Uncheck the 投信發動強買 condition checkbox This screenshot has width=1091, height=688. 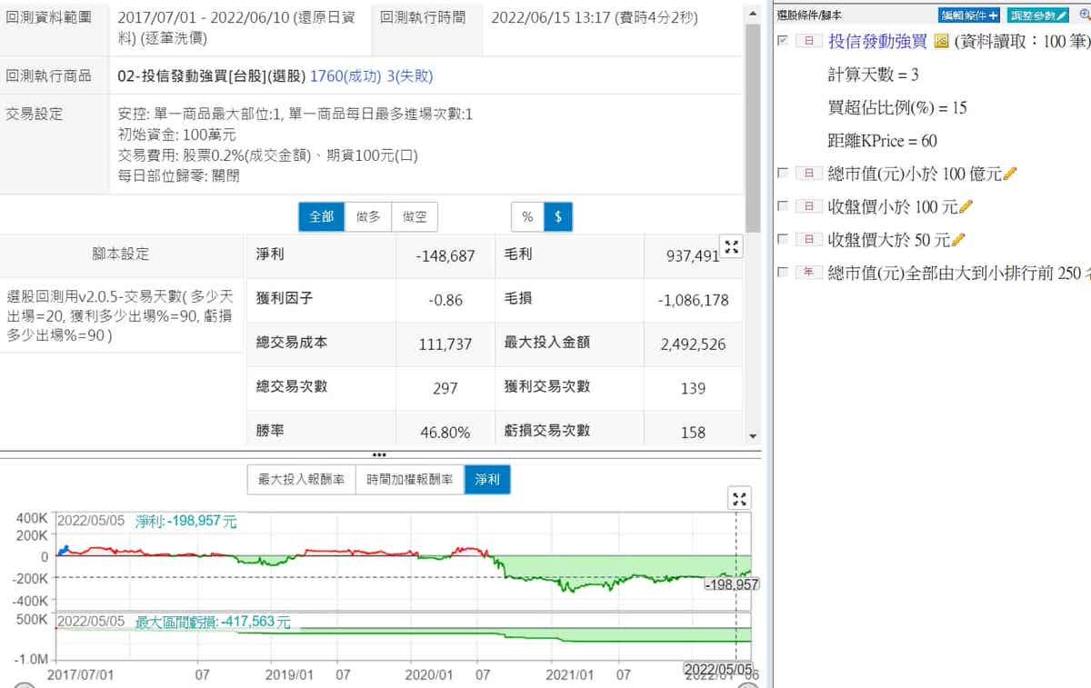(783, 41)
